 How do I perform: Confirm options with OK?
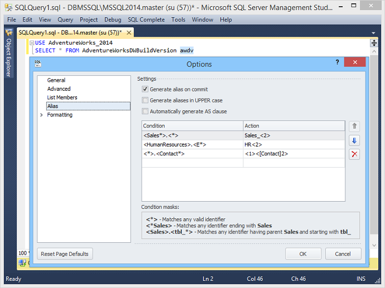303,254
